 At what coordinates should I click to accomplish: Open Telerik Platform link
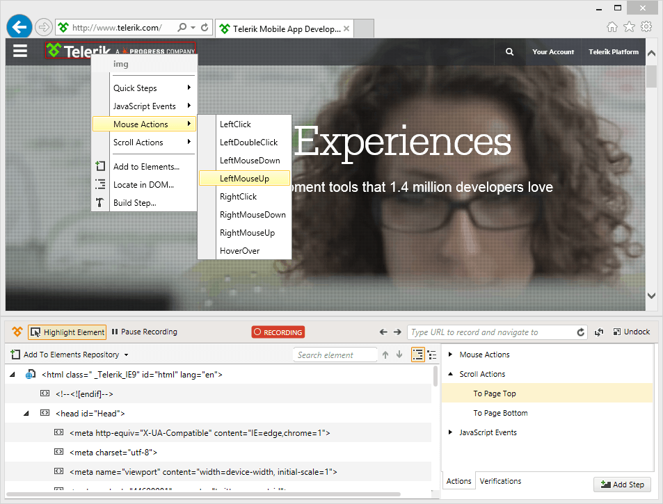tap(614, 51)
